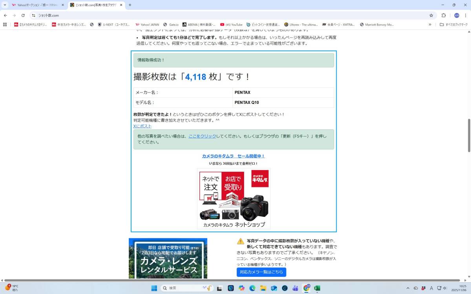Click the IME input mode A indicator

[x=431, y=288]
